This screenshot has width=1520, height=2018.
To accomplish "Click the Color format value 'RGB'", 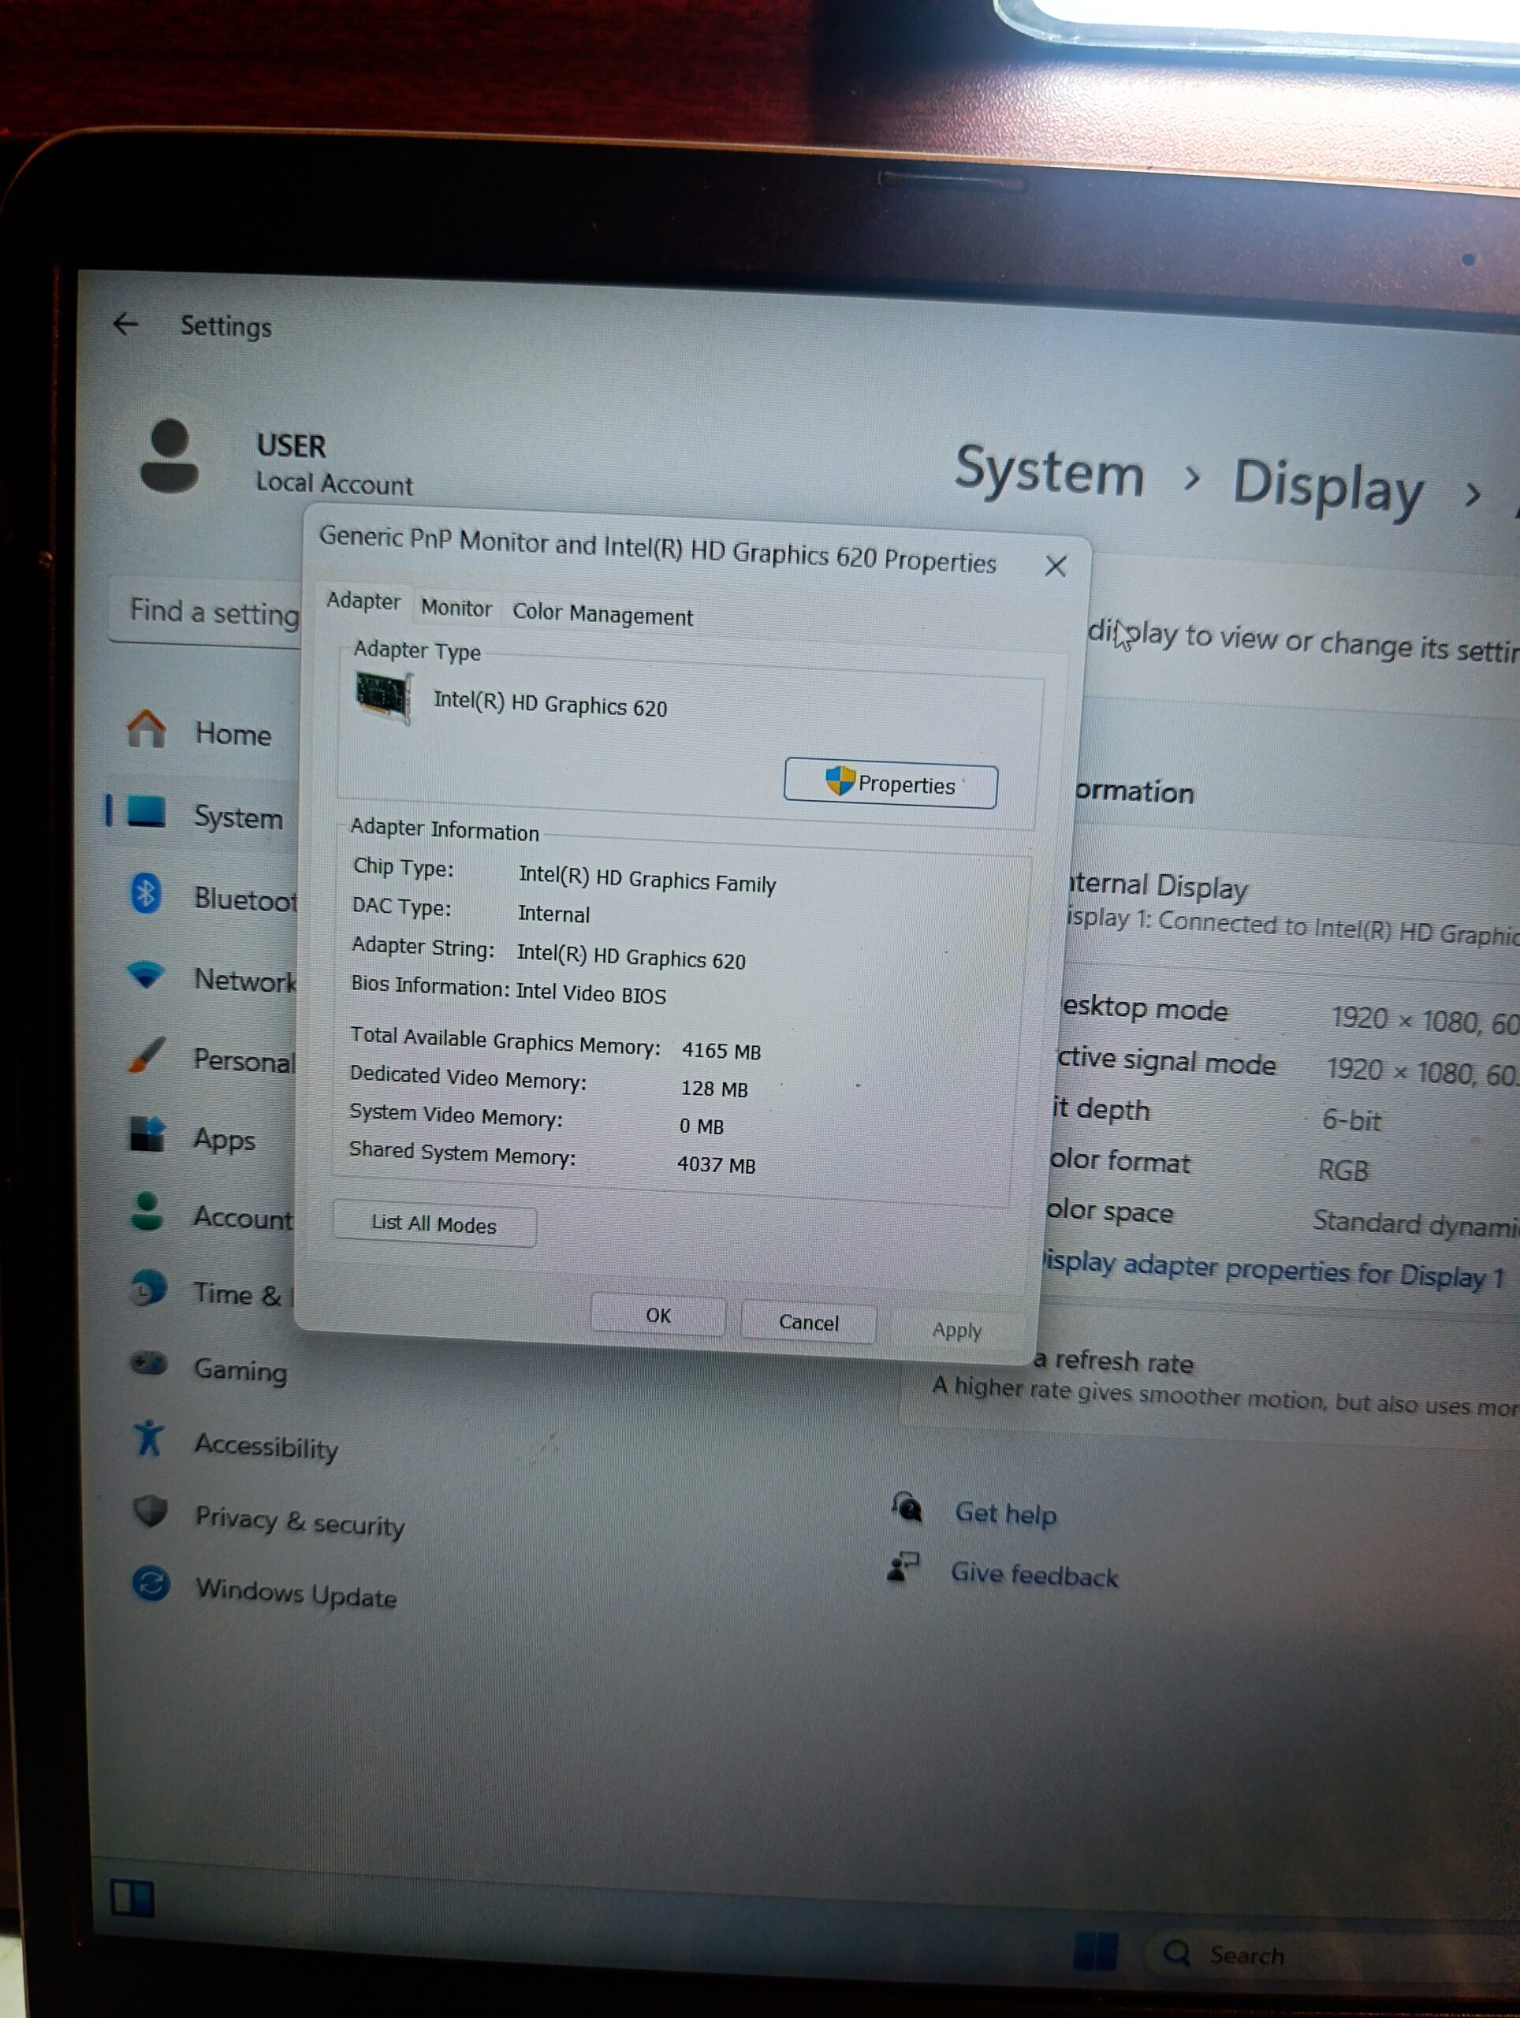I will click(x=1343, y=1169).
